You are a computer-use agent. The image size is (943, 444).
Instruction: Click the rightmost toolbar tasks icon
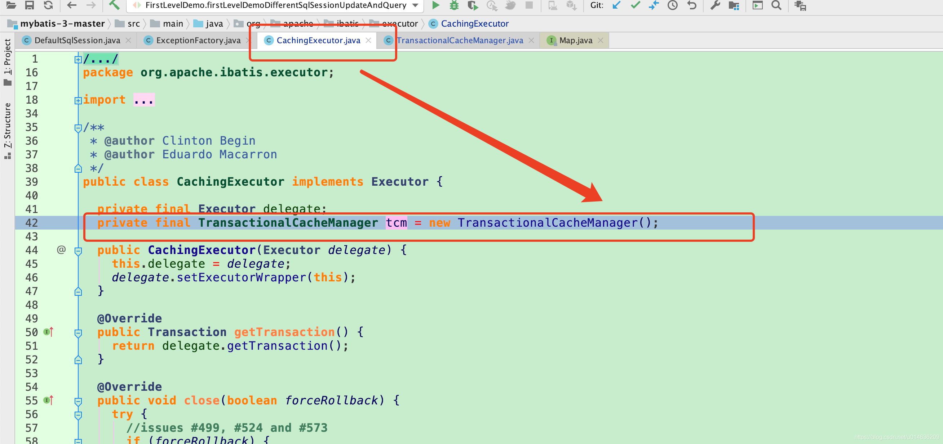(x=800, y=5)
